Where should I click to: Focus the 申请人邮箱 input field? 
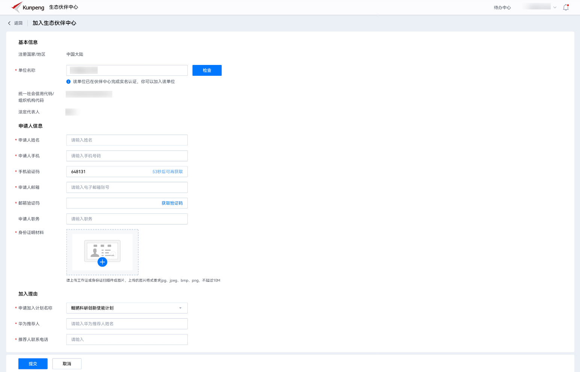(127, 187)
